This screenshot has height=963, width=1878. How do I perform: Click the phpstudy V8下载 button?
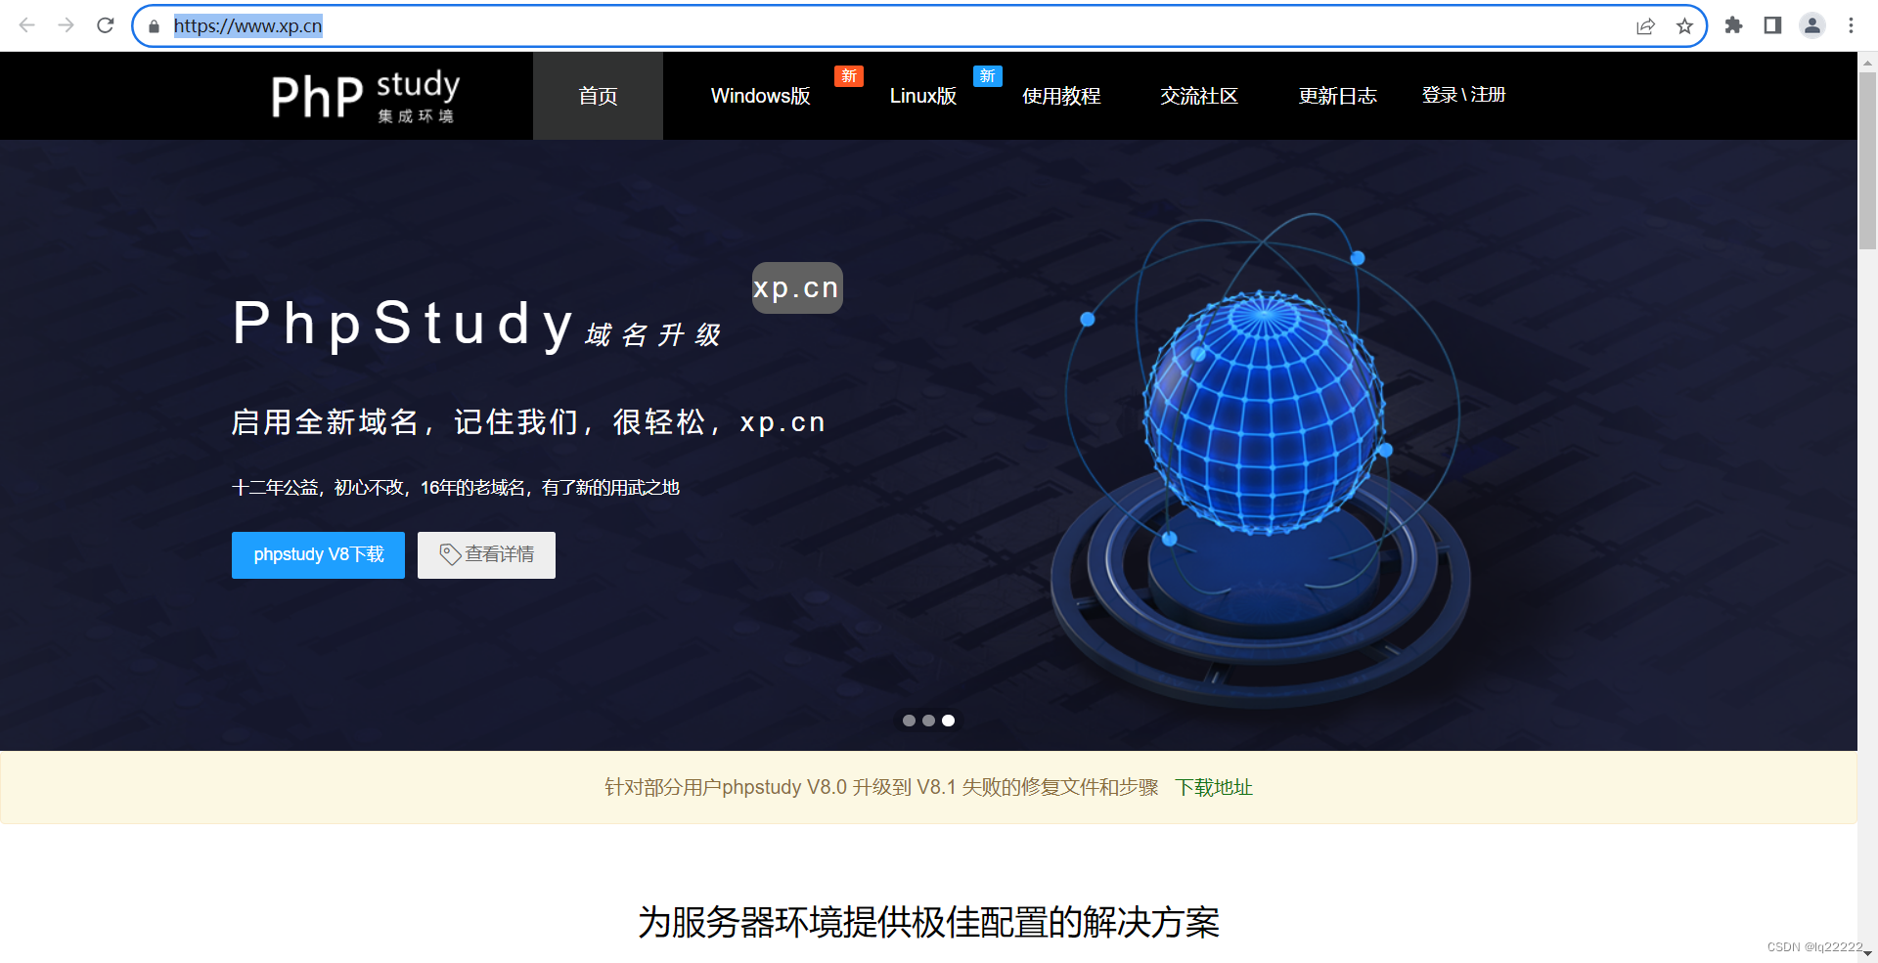tap(318, 554)
